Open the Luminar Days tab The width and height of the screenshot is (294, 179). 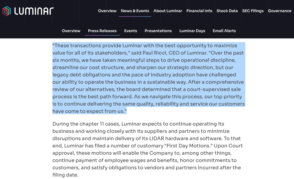click(x=192, y=31)
